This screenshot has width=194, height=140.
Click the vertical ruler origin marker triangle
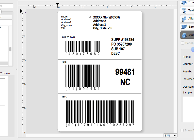21,11
